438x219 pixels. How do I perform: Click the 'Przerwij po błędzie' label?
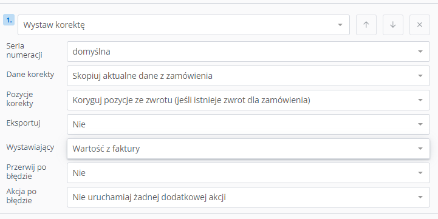[x=26, y=172]
